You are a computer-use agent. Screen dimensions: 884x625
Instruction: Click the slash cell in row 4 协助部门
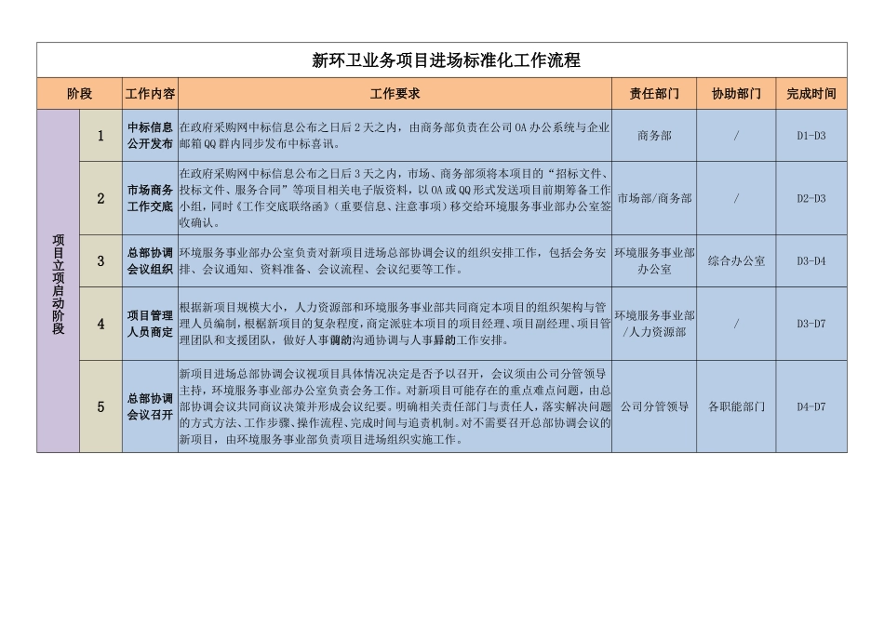736,324
